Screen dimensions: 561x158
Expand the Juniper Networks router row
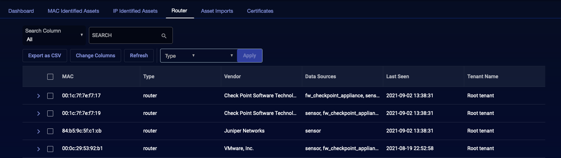(38, 131)
